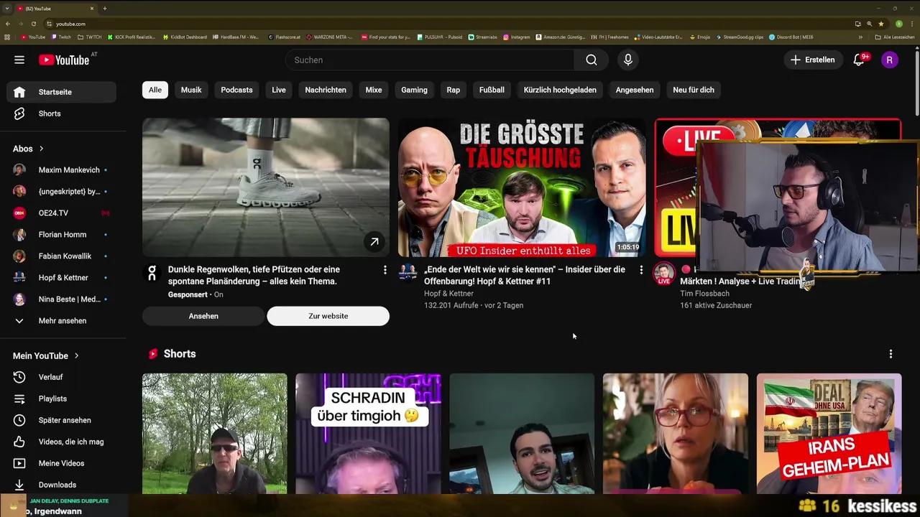The width and height of the screenshot is (920, 517).
Task: Open the Instagram bookmark
Action: coord(517,37)
